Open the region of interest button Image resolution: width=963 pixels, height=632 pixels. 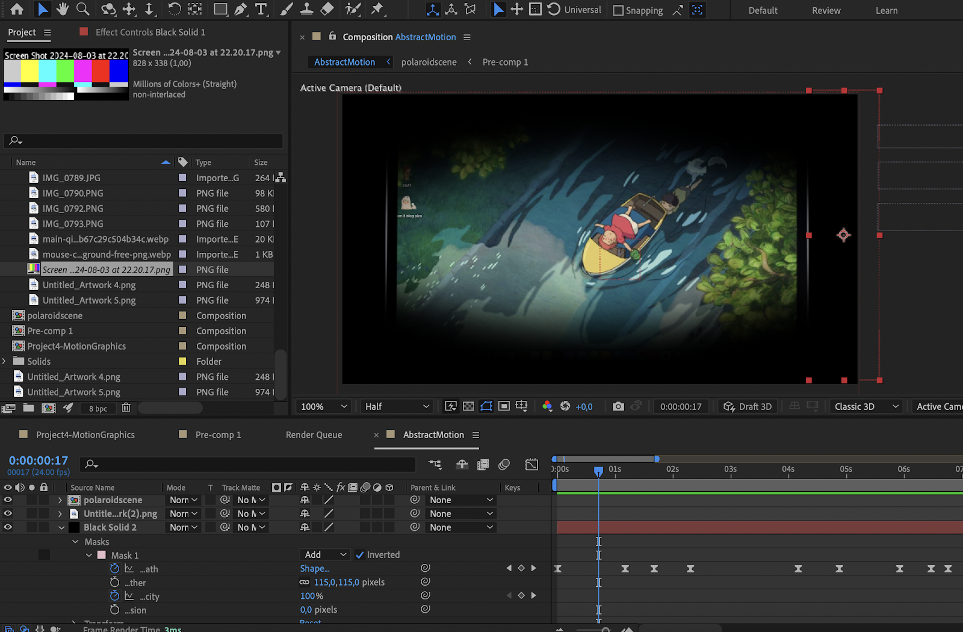(504, 406)
